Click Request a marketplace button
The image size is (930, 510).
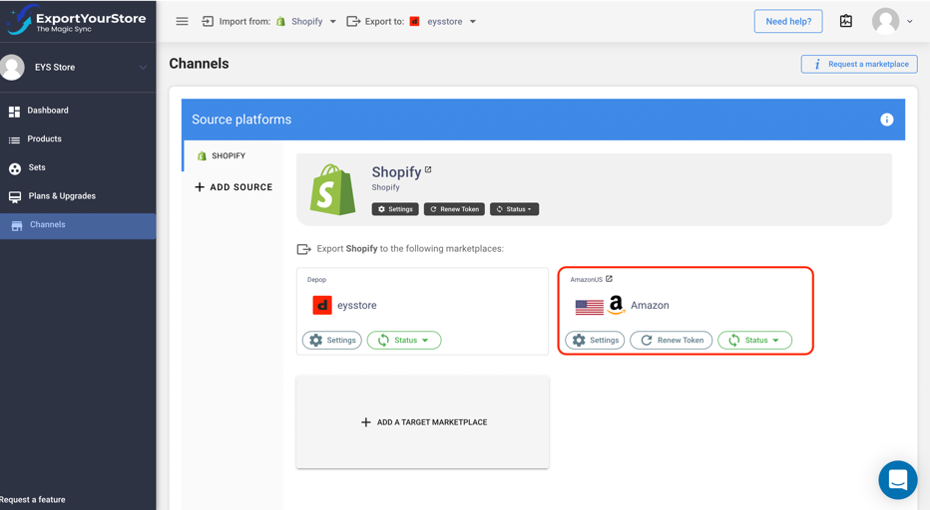[x=859, y=64]
